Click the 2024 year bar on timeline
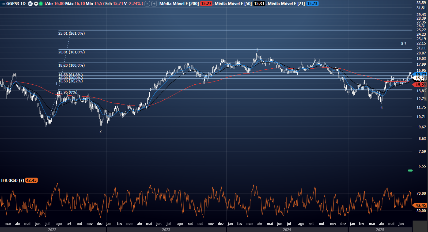Screen dimensions: 428x232 pos(287,230)
